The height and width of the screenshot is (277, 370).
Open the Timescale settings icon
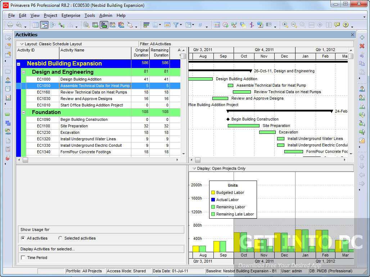click(167, 25)
